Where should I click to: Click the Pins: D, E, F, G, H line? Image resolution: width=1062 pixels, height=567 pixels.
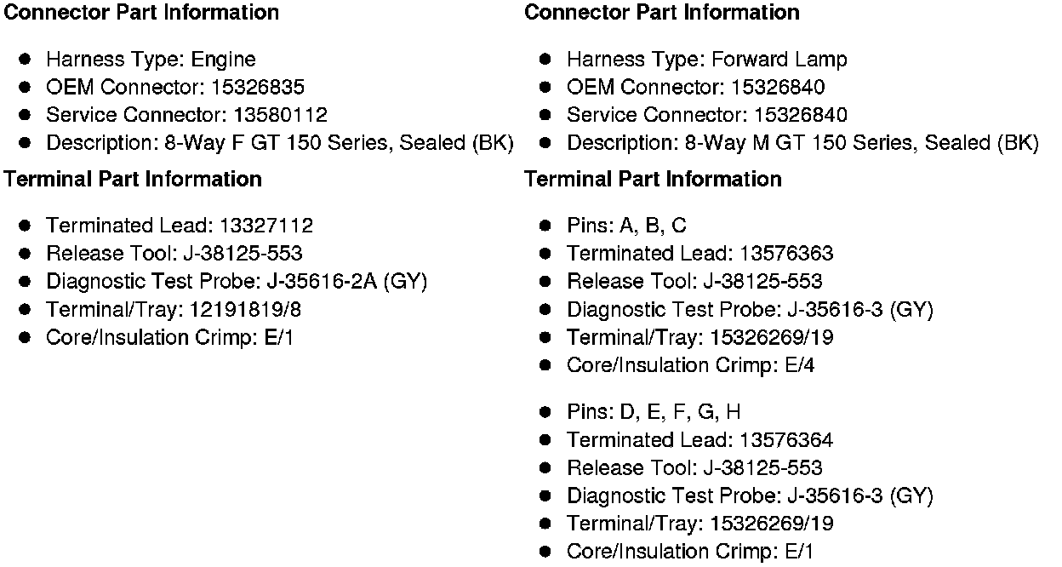pos(653,412)
